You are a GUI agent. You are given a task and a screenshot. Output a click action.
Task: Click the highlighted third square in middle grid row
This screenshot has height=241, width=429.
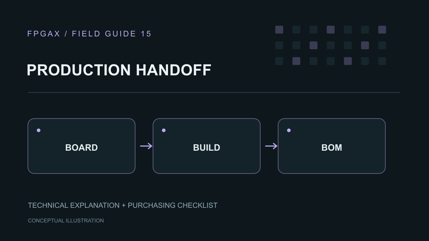(314, 45)
